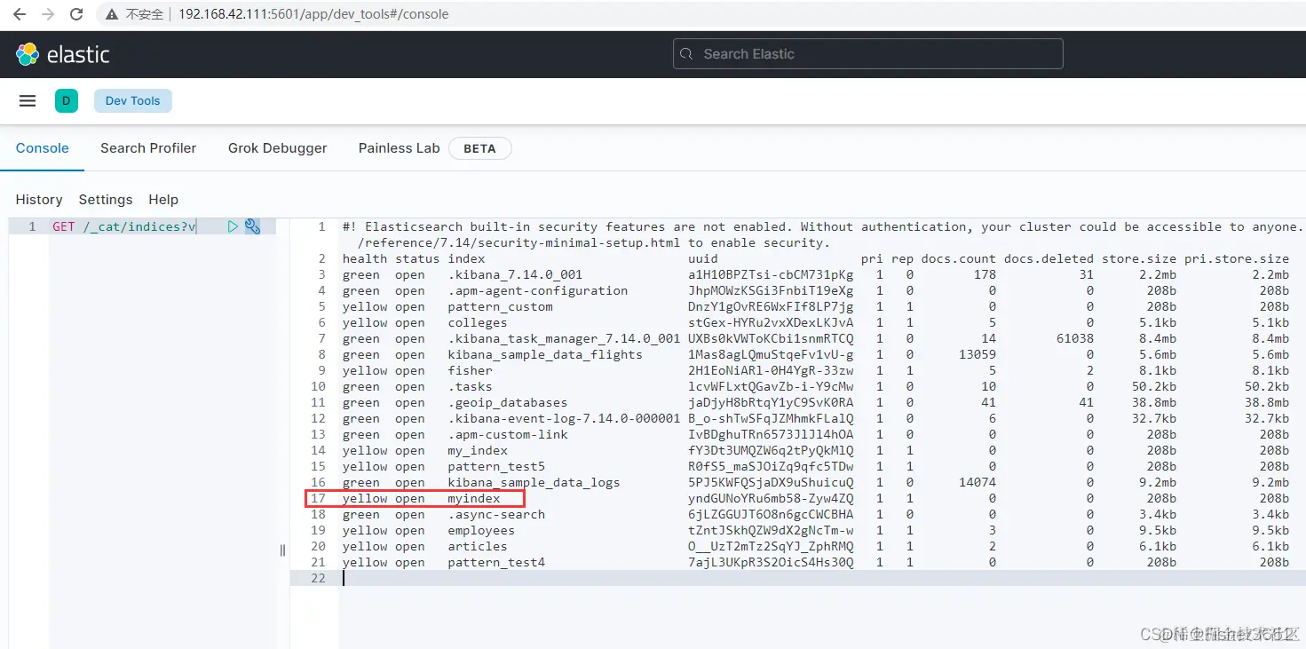Image resolution: width=1306 pixels, height=649 pixels.
Task: Open the Search Profiler tab
Action: click(x=148, y=148)
